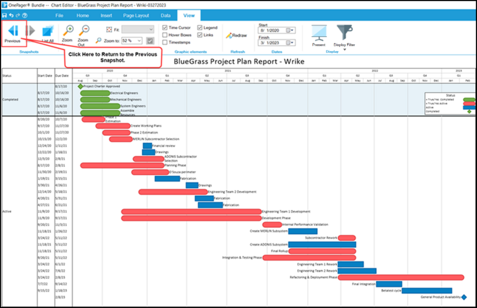This screenshot has width=477, height=308.
Task: Click the Zoom Out magnifier
Action: (x=84, y=30)
